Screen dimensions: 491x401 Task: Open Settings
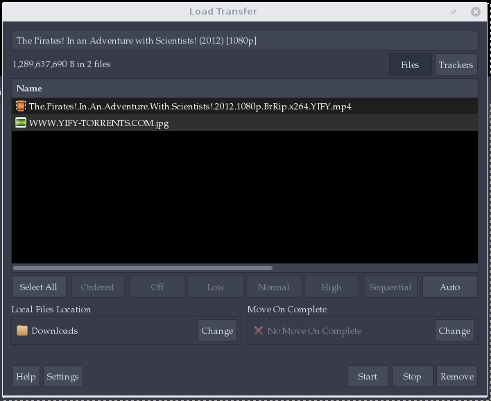tap(63, 376)
